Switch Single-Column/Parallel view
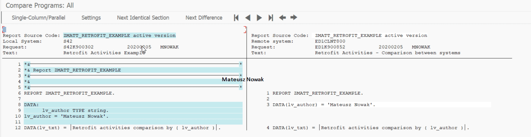Image resolution: width=531 pixels, height=137 pixels. (39, 18)
